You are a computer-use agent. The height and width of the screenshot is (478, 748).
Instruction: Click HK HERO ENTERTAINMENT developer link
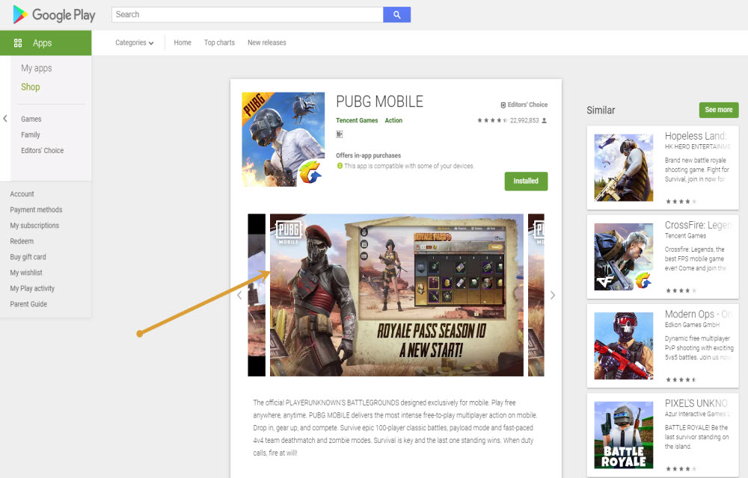click(x=697, y=146)
